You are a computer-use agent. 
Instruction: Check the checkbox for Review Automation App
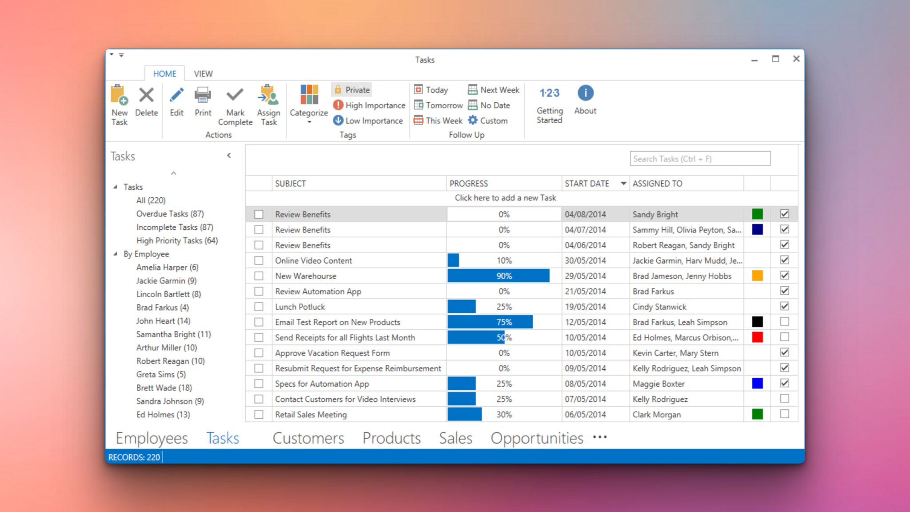[259, 291]
